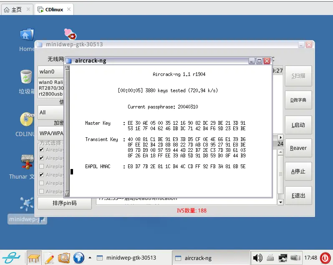Enable the sixth bottom Aireplay checkbox
The width and height of the screenshot is (333, 265).
coord(42,191)
